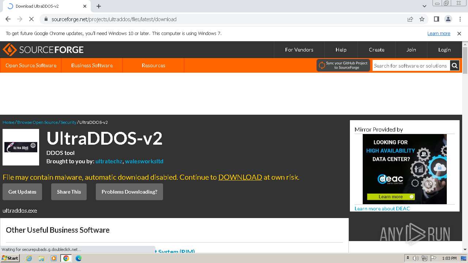Bookmark this page with star icon
Screen dimensions: 468x263
tap(422, 19)
